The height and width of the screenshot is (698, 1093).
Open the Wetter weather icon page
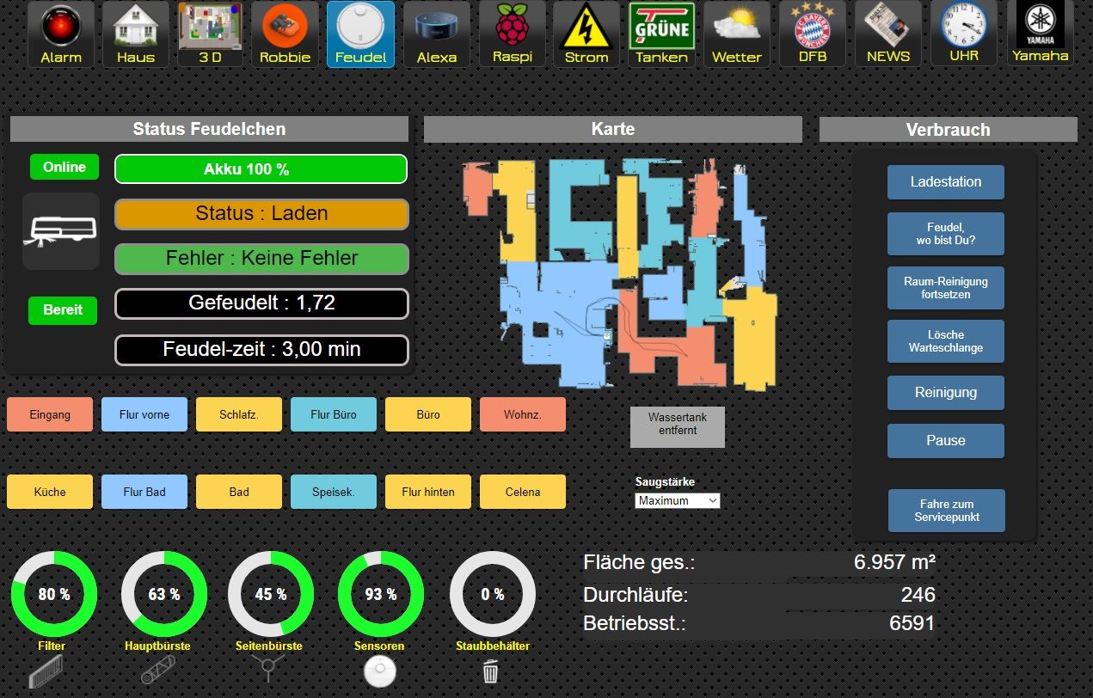[737, 34]
